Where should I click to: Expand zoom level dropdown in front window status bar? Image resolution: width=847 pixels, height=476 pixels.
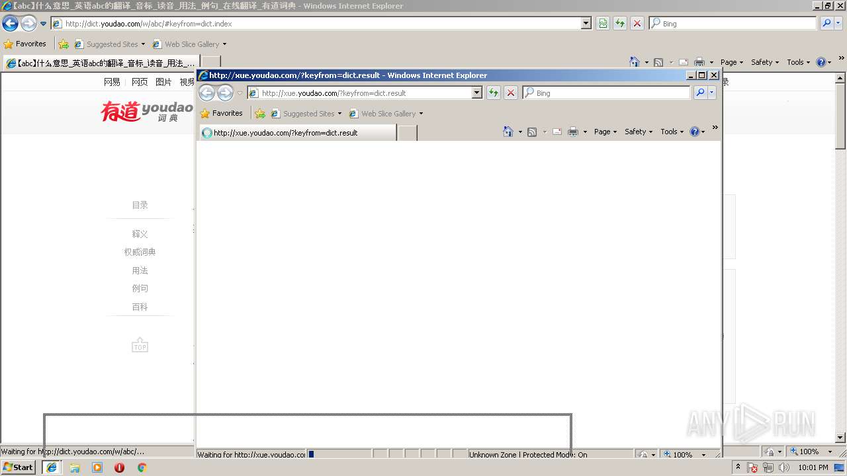(703, 455)
